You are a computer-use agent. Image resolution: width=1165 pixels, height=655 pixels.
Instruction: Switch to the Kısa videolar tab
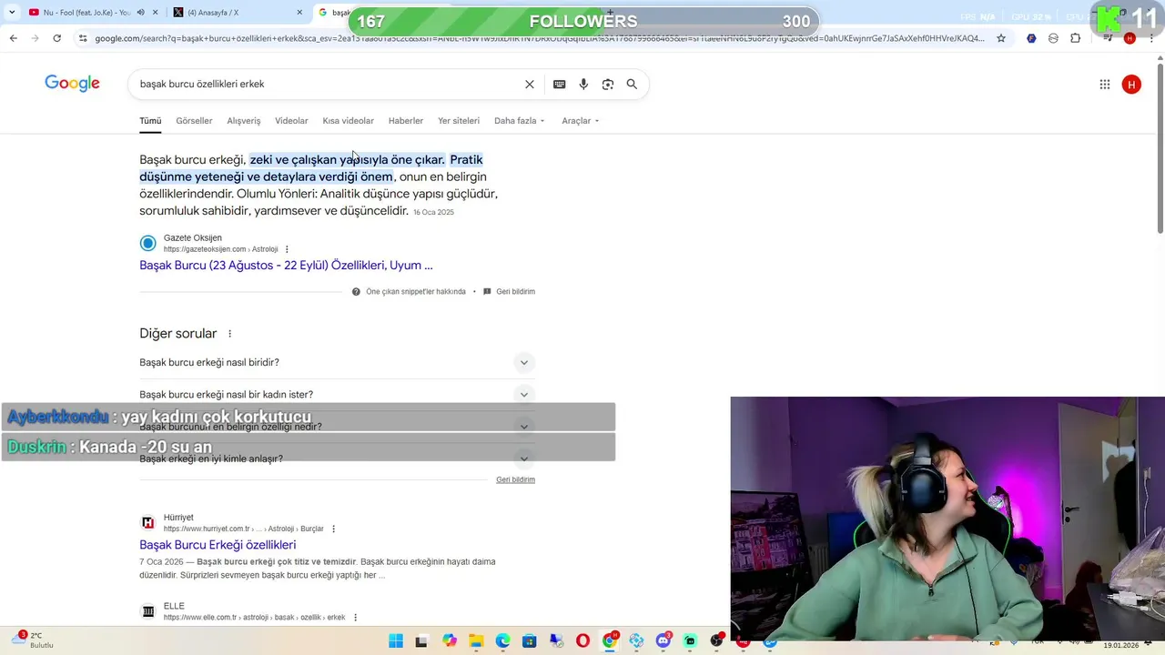coord(348,121)
